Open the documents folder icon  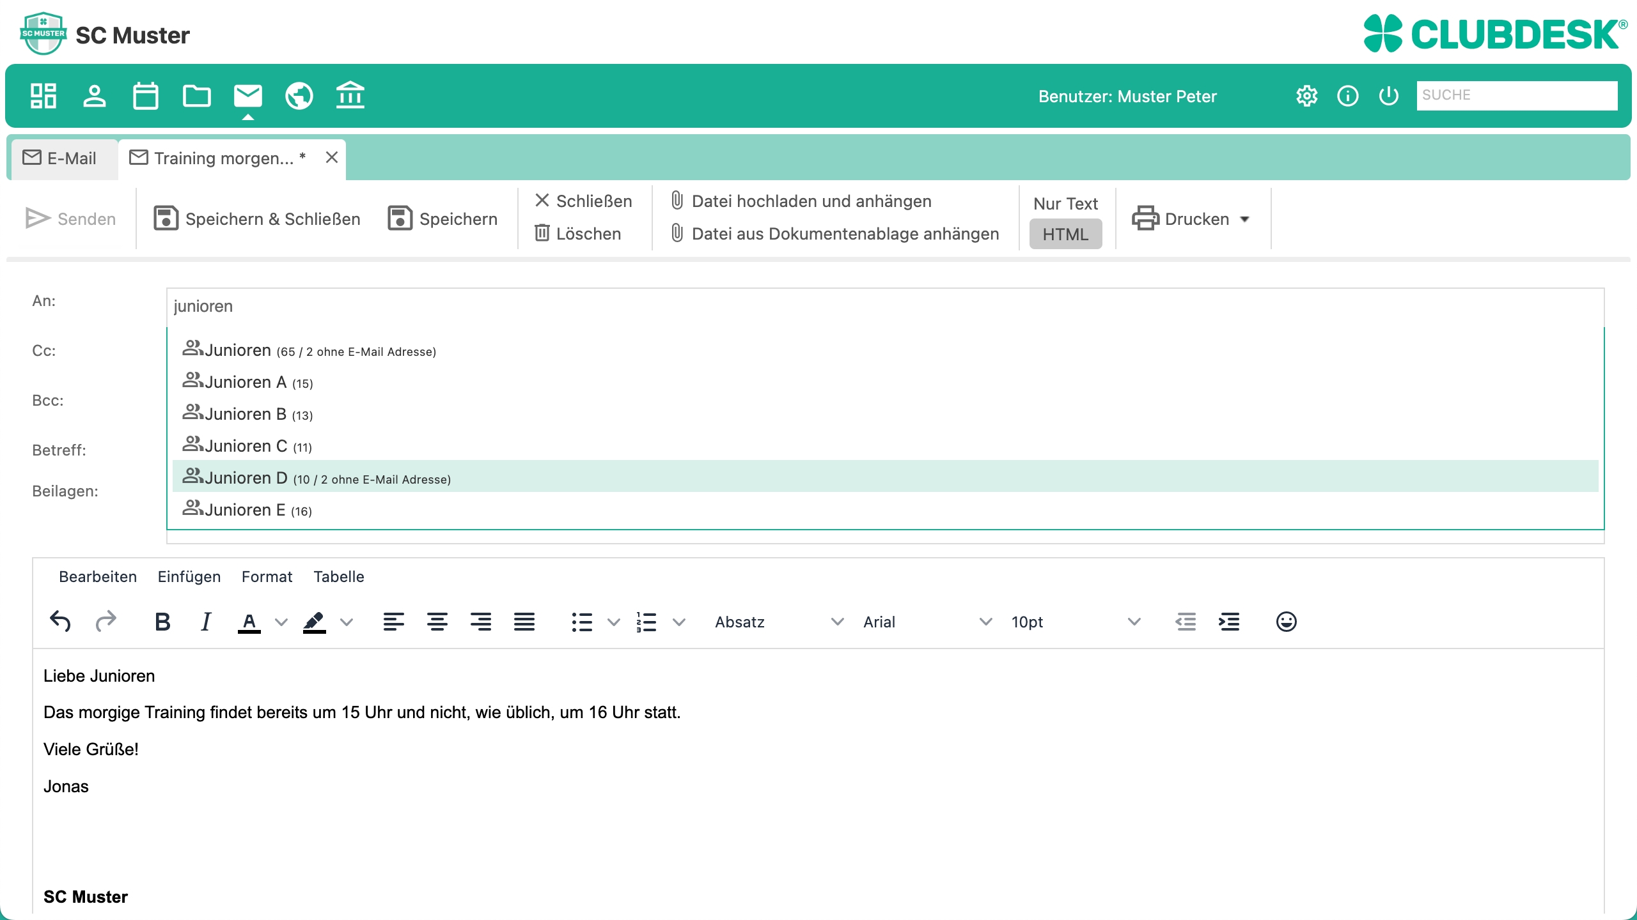tap(197, 96)
